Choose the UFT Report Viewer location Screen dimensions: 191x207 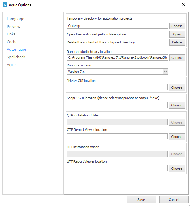click(x=177, y=168)
